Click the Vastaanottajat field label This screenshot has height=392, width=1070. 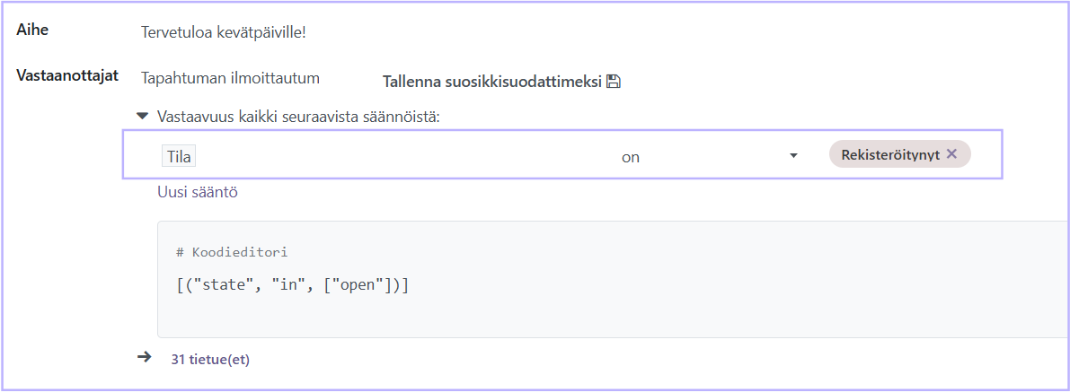click(68, 74)
